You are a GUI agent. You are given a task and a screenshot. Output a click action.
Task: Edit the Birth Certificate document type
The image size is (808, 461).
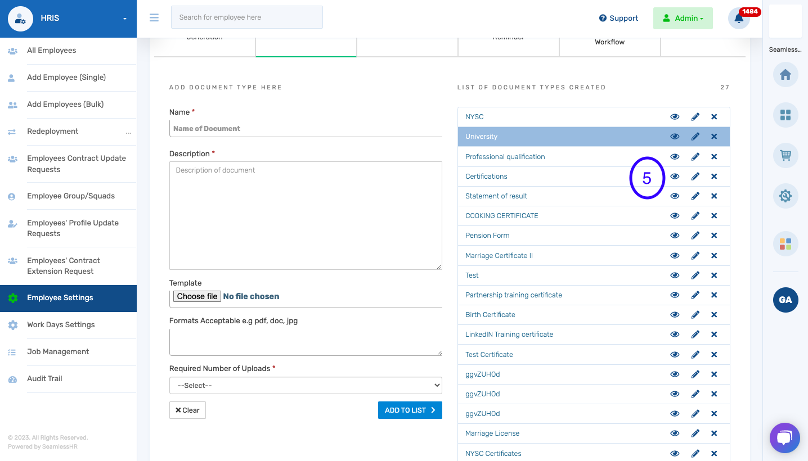coord(695,315)
